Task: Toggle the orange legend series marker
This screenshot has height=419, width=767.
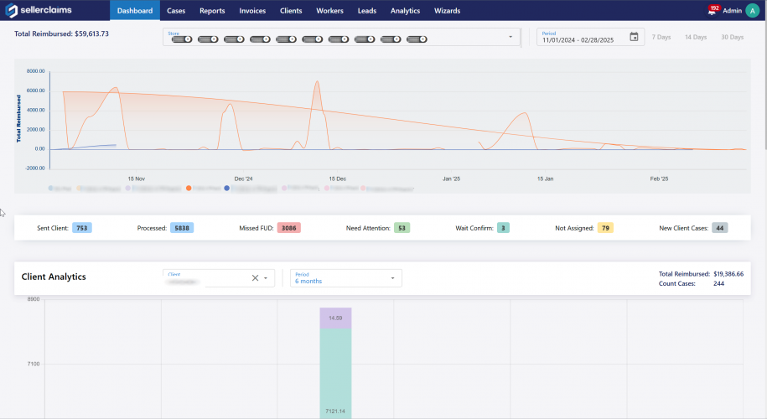Action: point(189,189)
